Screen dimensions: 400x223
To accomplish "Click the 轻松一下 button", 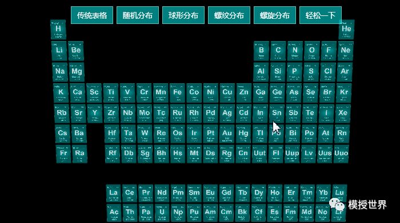I will [x=320, y=15].
